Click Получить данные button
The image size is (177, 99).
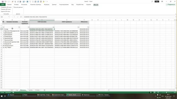click(x=18, y=7)
